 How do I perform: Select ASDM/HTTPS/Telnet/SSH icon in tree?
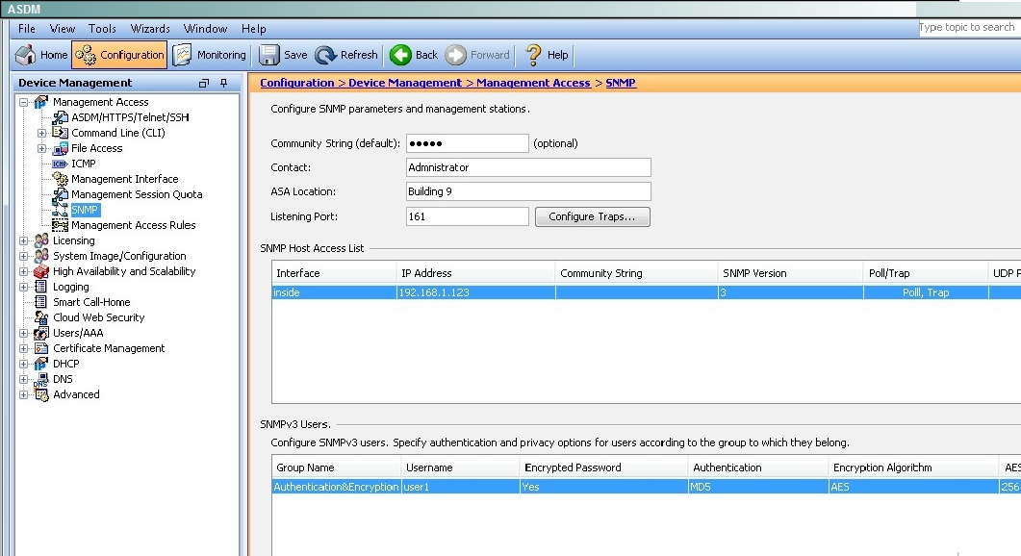60,117
